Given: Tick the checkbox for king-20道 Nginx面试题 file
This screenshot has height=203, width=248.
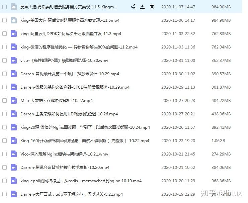Looking at the screenshot, I should point(5,127).
